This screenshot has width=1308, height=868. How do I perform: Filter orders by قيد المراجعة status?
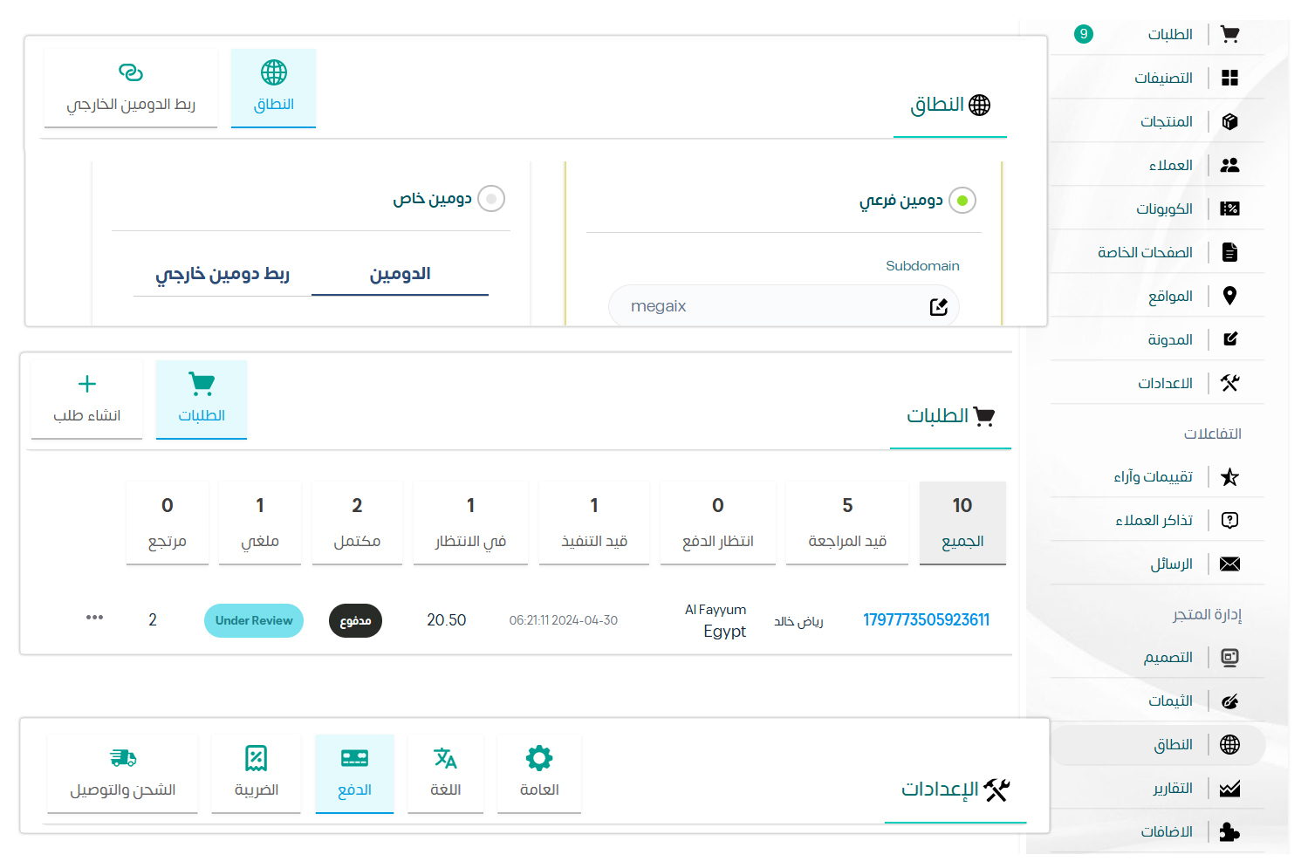coord(846,522)
